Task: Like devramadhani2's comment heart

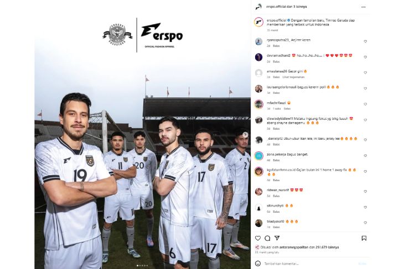Action: tap(365, 57)
